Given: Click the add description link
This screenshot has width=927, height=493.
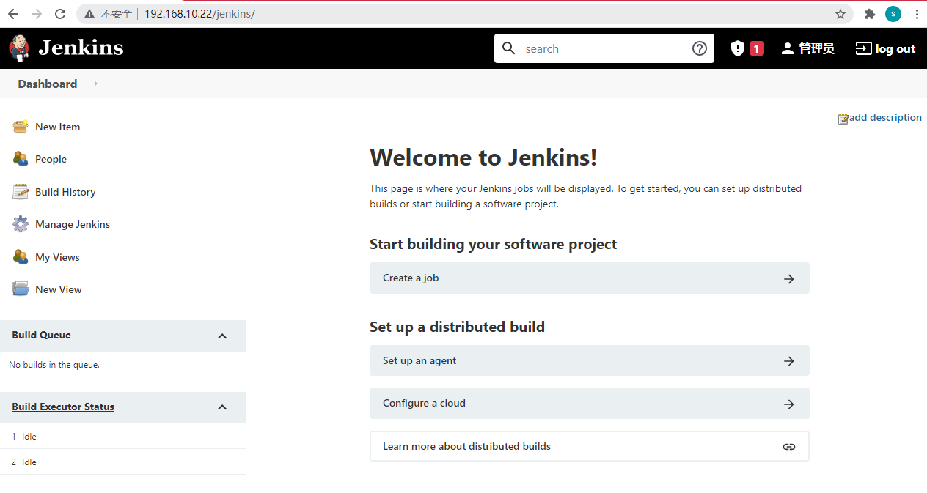Looking at the screenshot, I should tap(884, 117).
